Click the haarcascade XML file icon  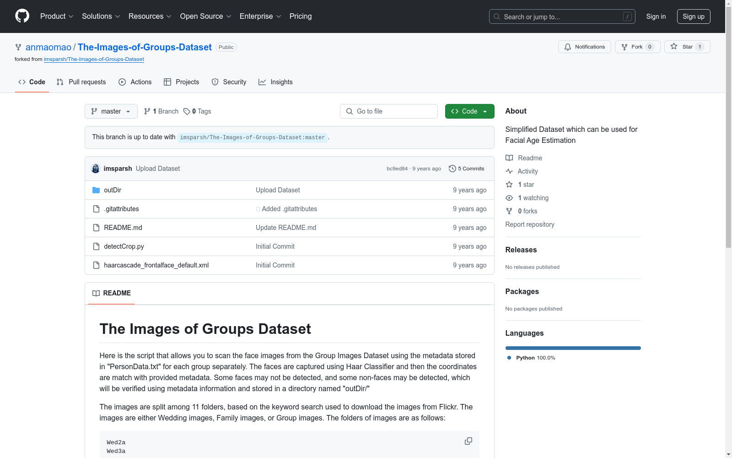pyautogui.click(x=96, y=265)
